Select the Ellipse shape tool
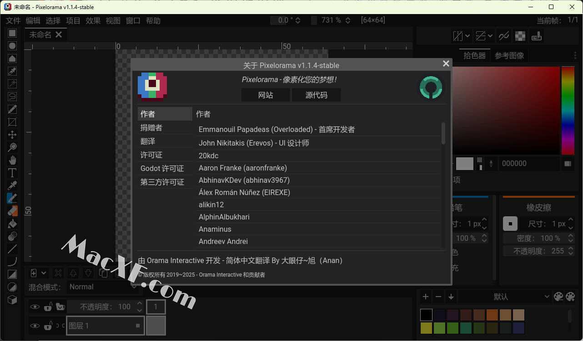The width and height of the screenshot is (583, 341). point(12,287)
